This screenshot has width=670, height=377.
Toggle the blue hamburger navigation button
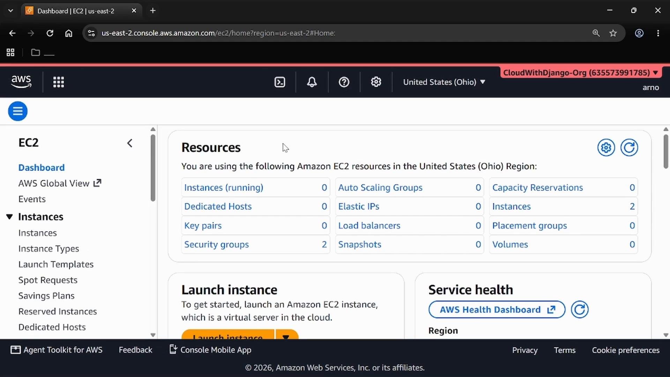click(x=18, y=111)
